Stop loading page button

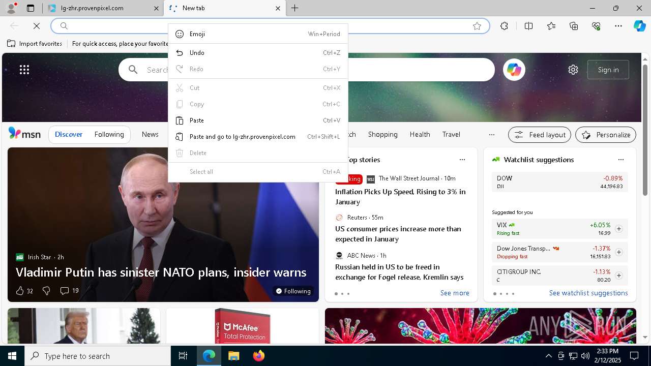(37, 26)
